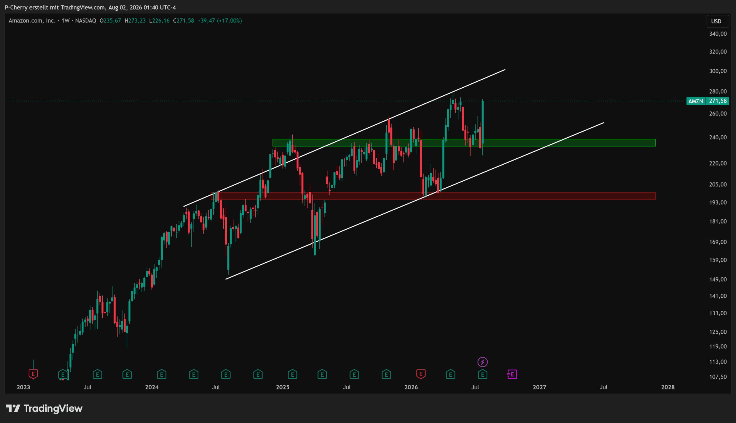The height and width of the screenshot is (423, 736).
Task: Click the purple lightning bolt event icon
Action: click(x=483, y=362)
